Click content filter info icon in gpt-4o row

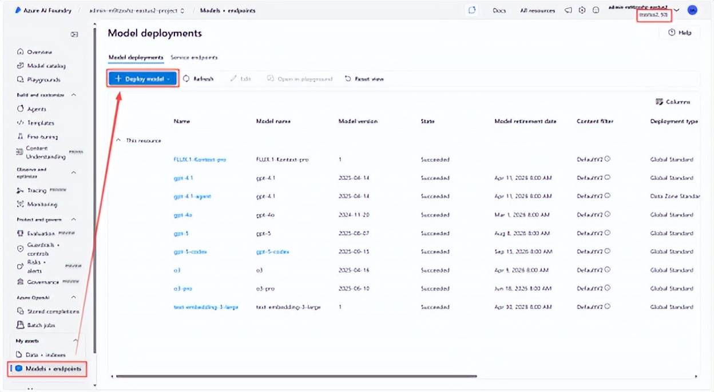607,214
